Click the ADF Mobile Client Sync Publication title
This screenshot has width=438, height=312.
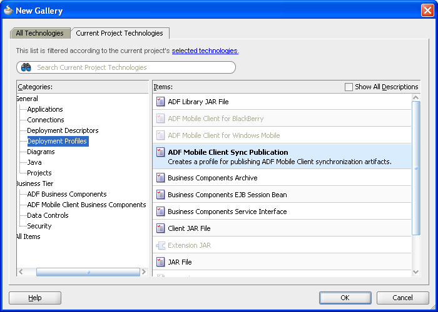pyautogui.click(x=228, y=152)
